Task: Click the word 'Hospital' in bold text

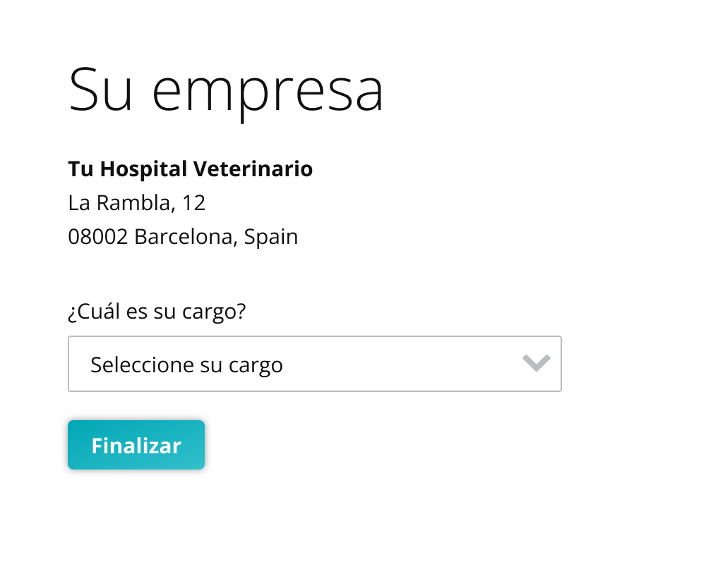Action: click(143, 170)
